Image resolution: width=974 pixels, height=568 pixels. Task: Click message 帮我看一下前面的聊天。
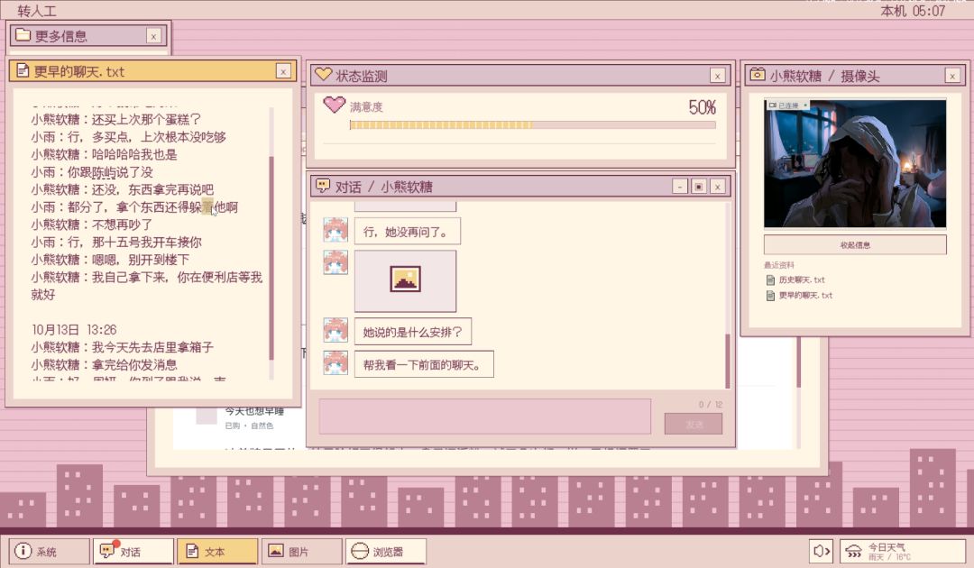click(x=424, y=365)
